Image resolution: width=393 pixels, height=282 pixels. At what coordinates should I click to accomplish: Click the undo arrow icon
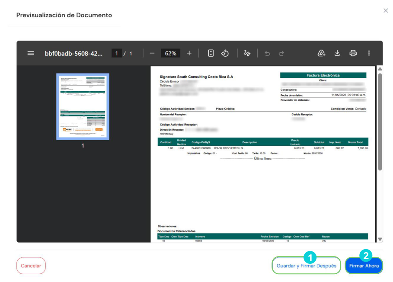pos(268,53)
